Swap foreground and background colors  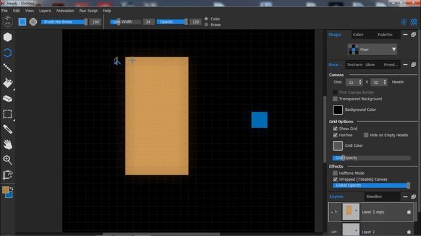coord(11,189)
